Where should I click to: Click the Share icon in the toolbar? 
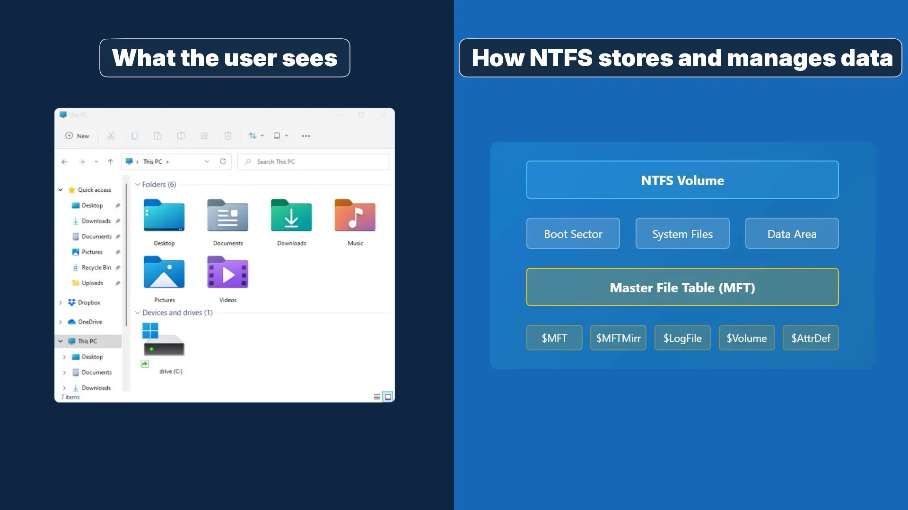[204, 136]
